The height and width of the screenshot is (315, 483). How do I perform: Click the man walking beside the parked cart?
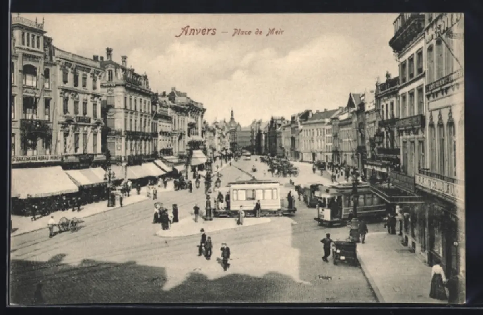click(326, 247)
